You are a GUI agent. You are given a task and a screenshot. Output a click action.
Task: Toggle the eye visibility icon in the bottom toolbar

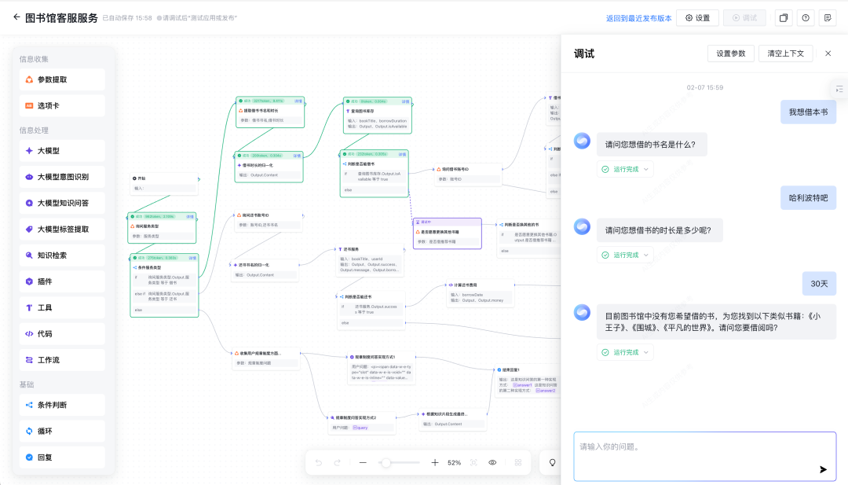(492, 463)
